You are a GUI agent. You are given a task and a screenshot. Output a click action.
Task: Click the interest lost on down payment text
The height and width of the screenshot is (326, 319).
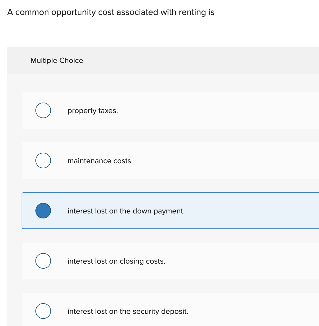coord(126,211)
